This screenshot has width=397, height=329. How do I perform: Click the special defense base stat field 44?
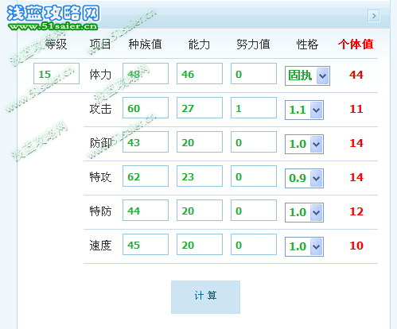[x=146, y=210]
